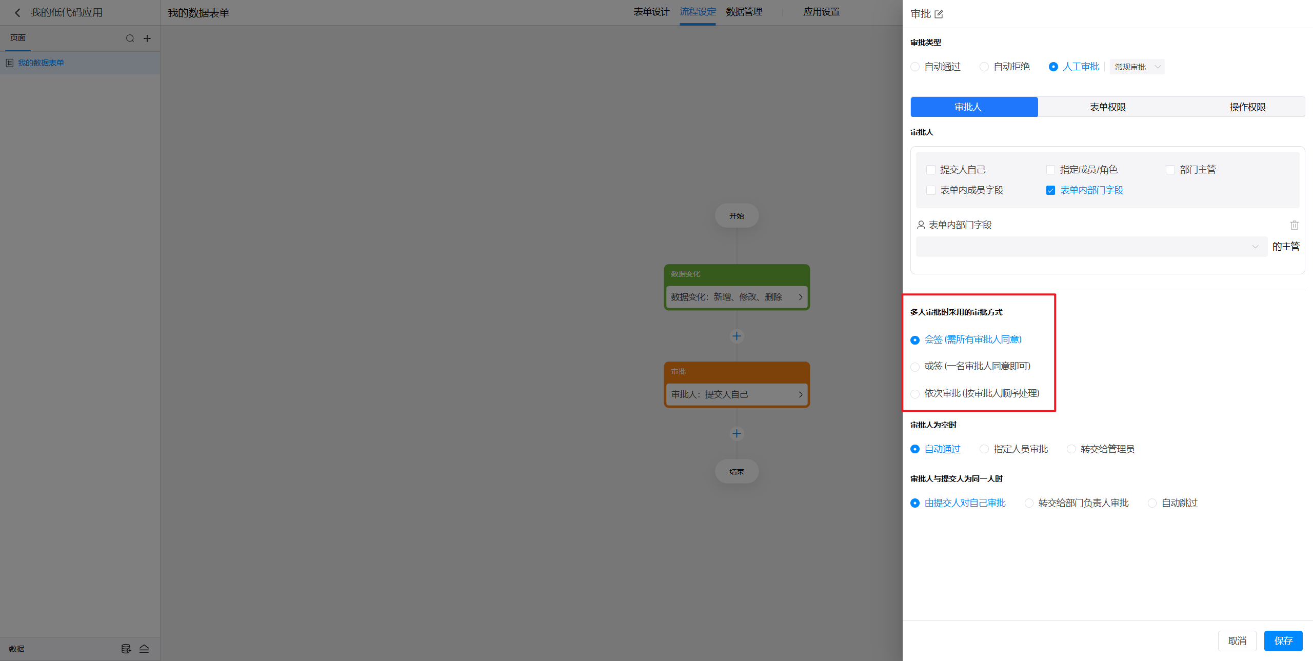Image resolution: width=1313 pixels, height=661 pixels.
Task: Click the edit icon beside 审批 title
Action: coord(939,14)
